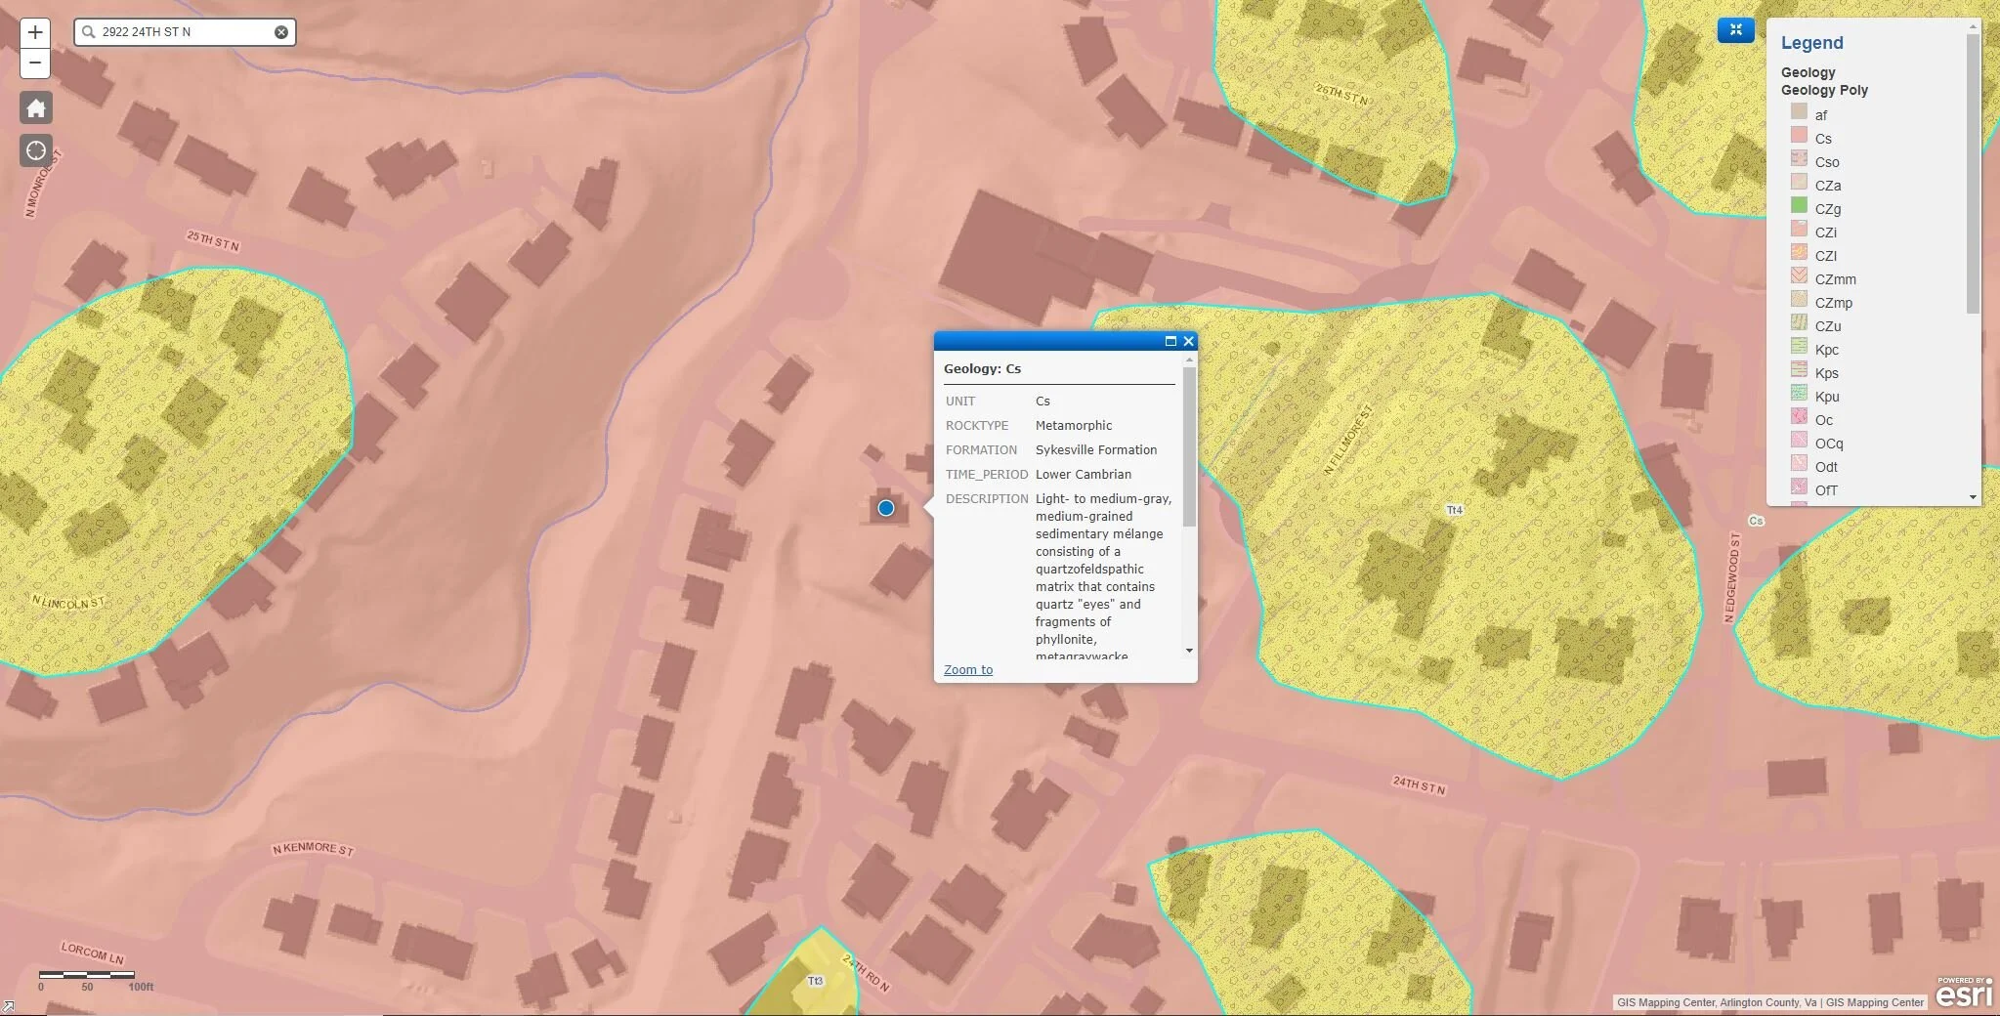Click the popup description scroll-down arrow

point(1189,651)
